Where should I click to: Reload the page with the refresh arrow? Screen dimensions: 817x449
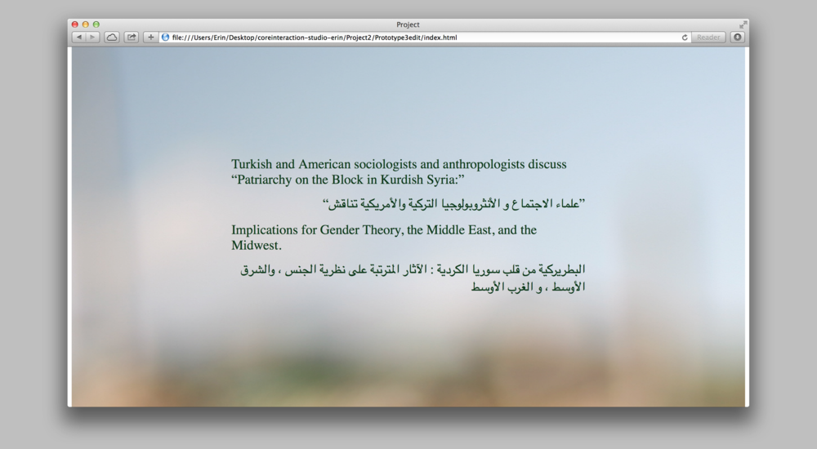click(685, 38)
